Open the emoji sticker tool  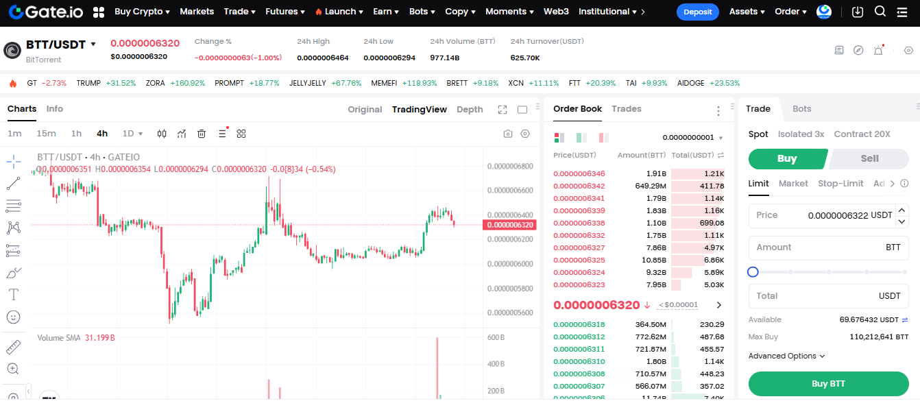13,317
